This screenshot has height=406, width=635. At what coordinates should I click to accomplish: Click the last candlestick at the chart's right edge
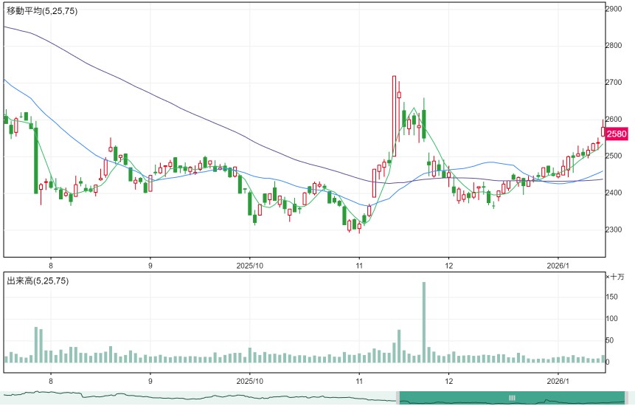(x=603, y=129)
